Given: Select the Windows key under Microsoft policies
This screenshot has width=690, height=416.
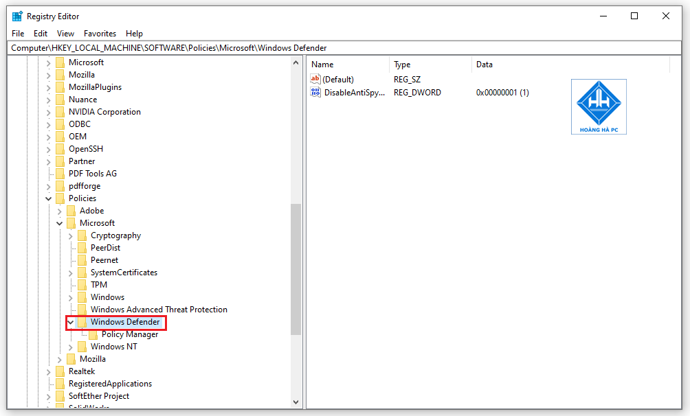Looking at the screenshot, I should point(107,297).
